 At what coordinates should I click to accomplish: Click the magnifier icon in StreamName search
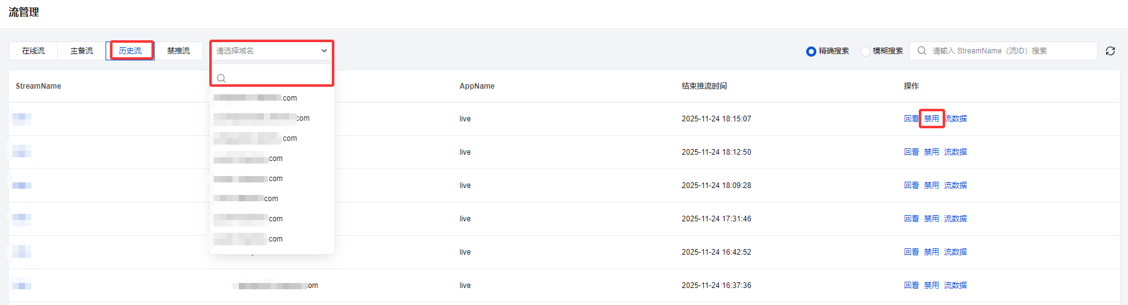[922, 51]
